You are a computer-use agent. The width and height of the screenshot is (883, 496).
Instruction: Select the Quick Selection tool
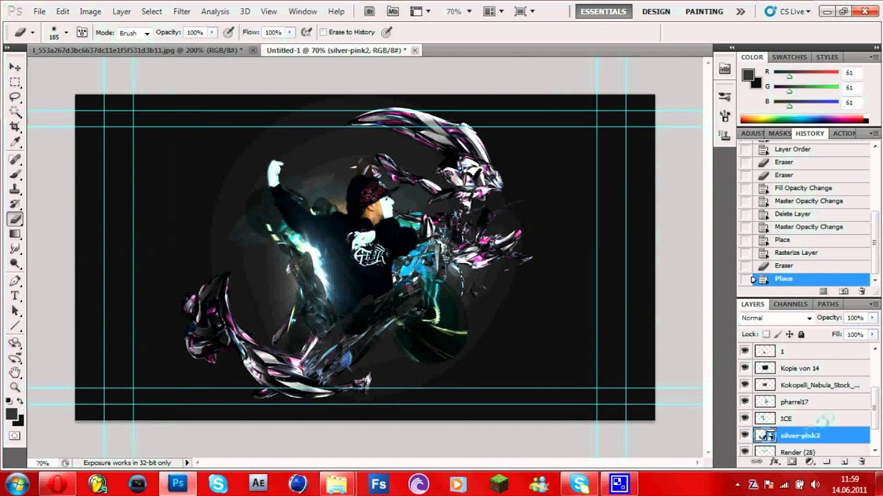[x=15, y=112]
